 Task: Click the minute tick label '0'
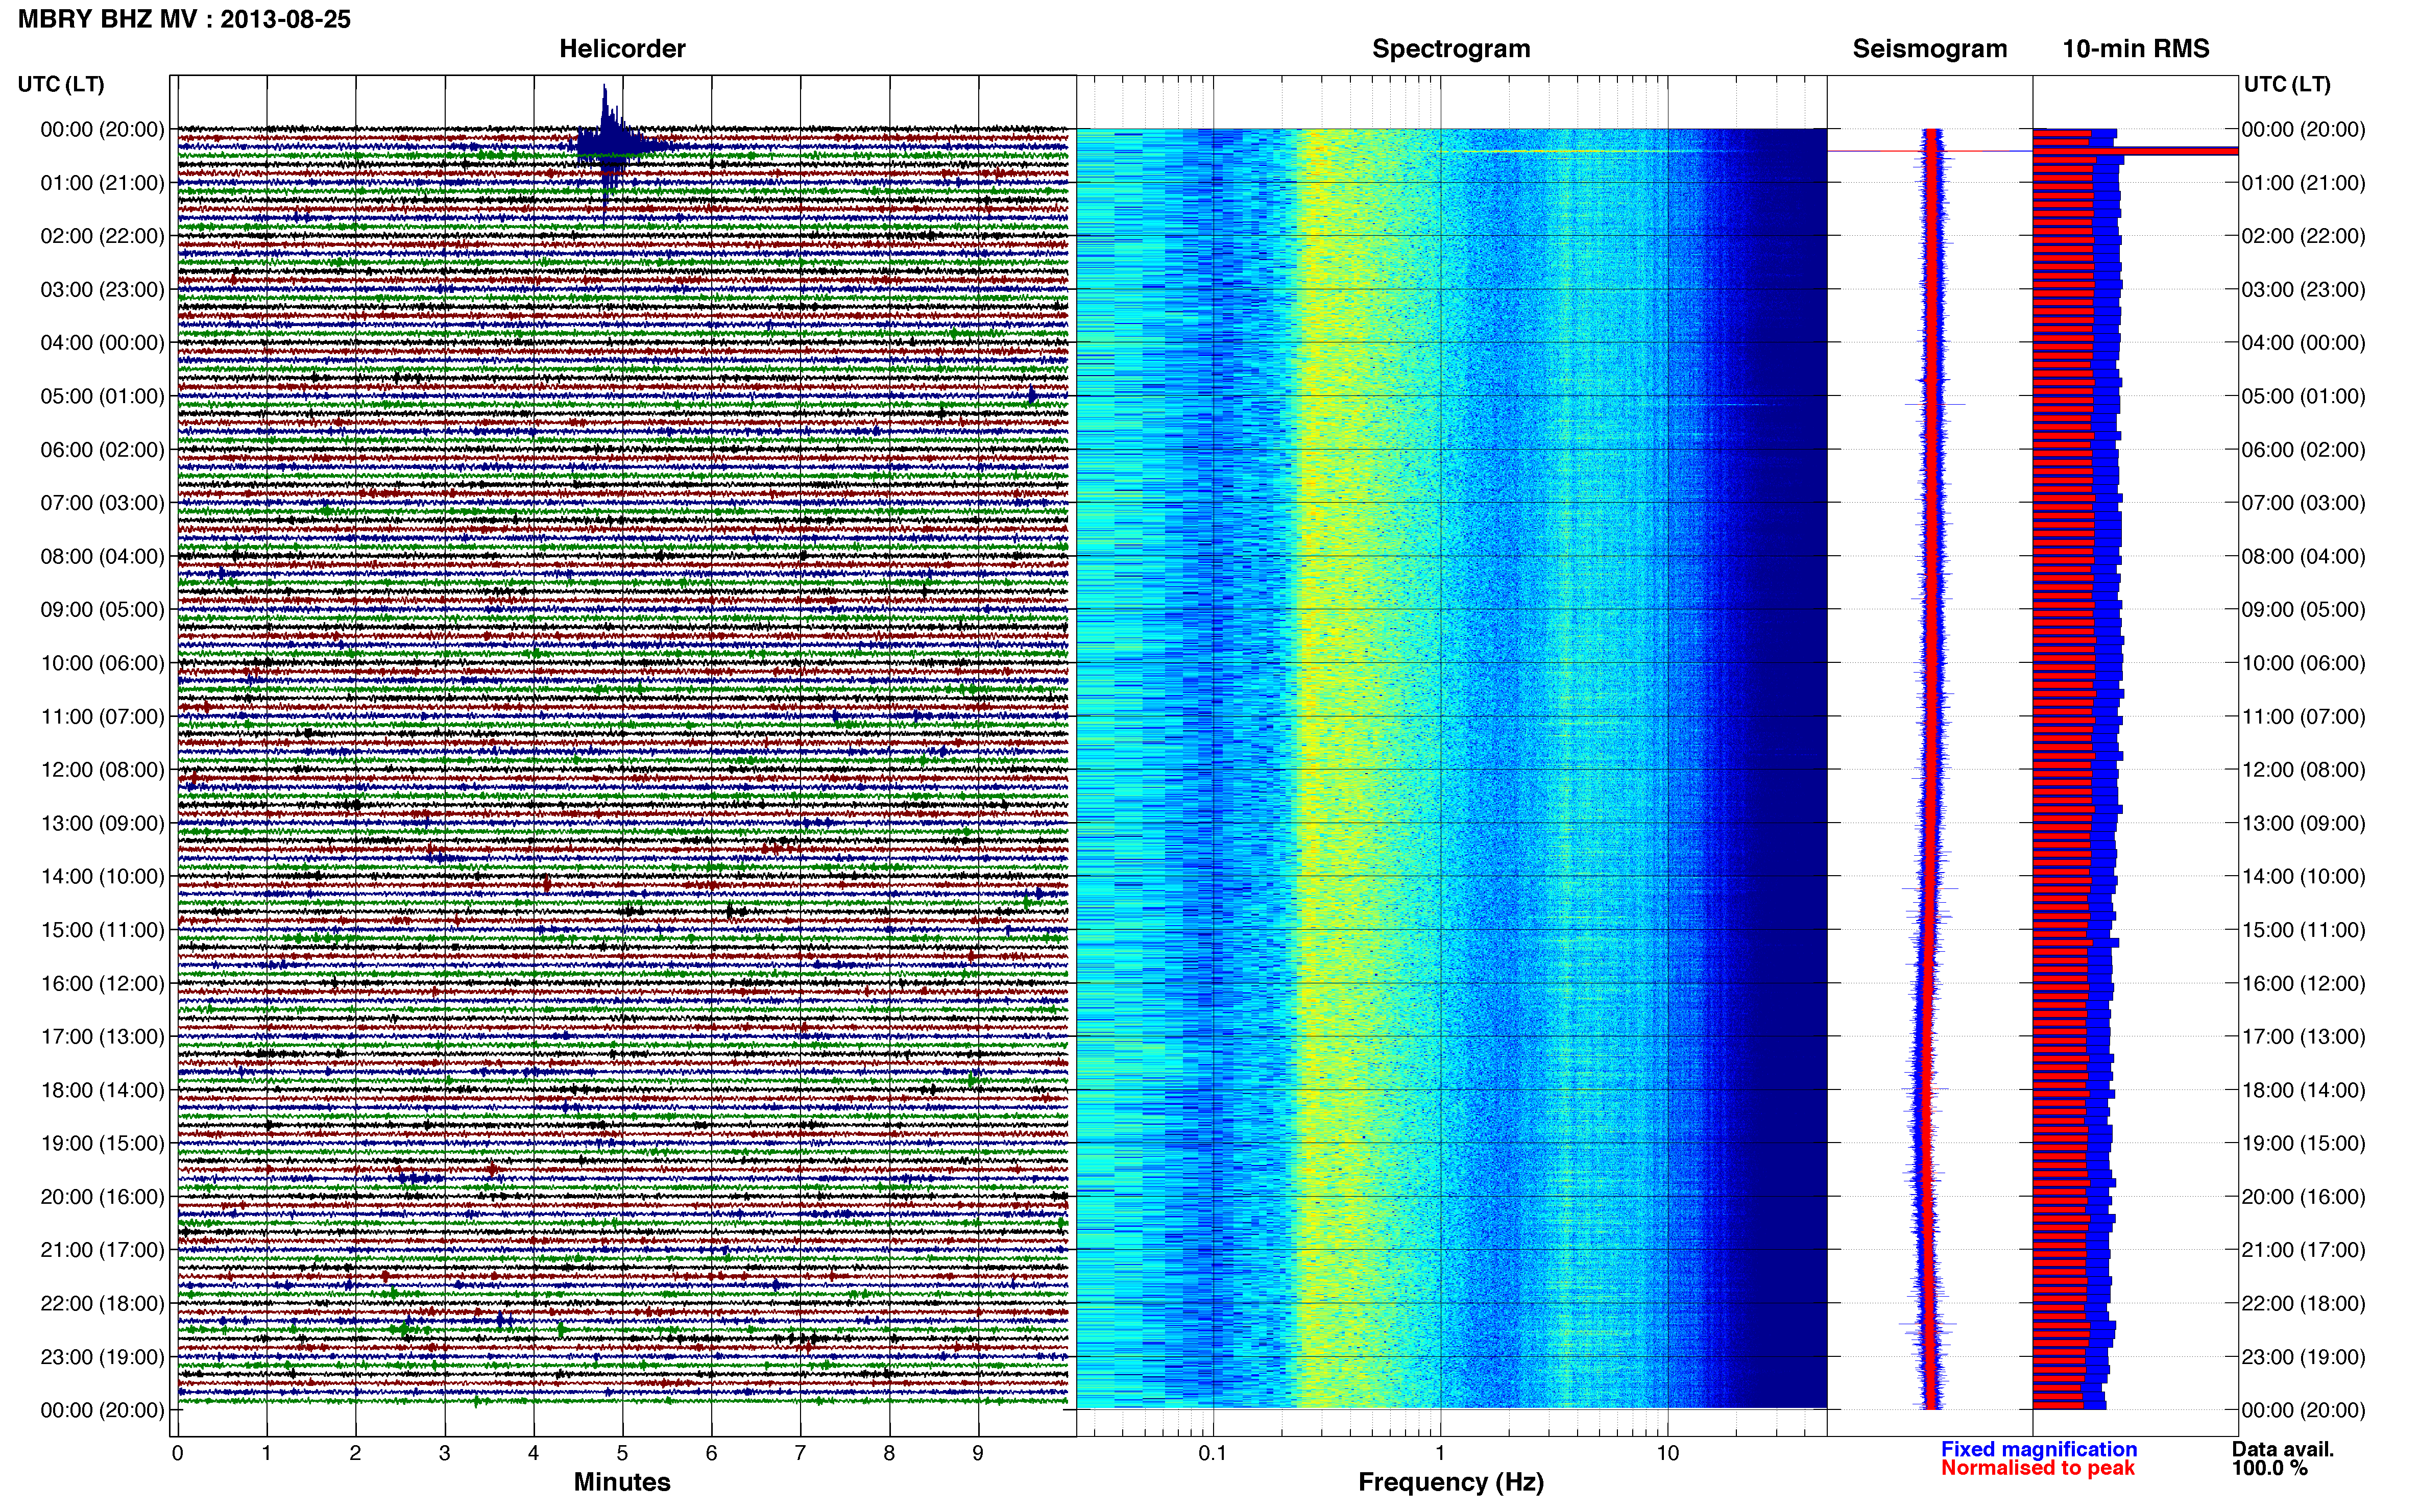click(177, 1453)
